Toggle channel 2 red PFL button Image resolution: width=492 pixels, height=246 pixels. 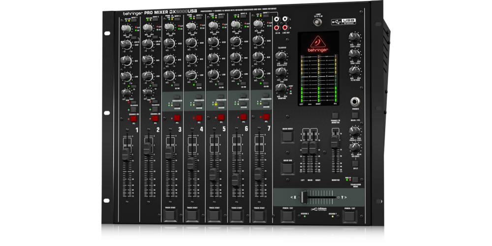coord(155,118)
